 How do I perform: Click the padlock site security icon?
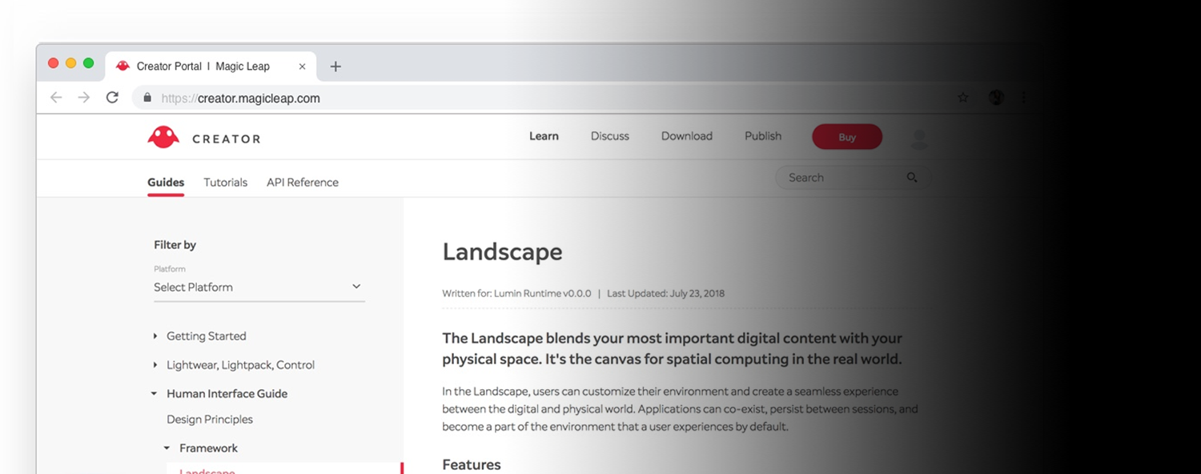pyautogui.click(x=147, y=98)
